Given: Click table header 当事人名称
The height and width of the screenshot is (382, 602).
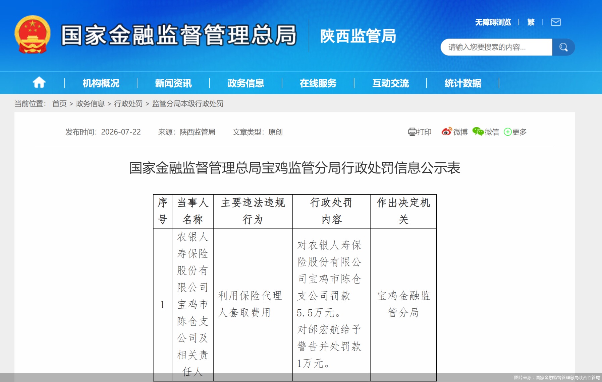Looking at the screenshot, I should [193, 211].
